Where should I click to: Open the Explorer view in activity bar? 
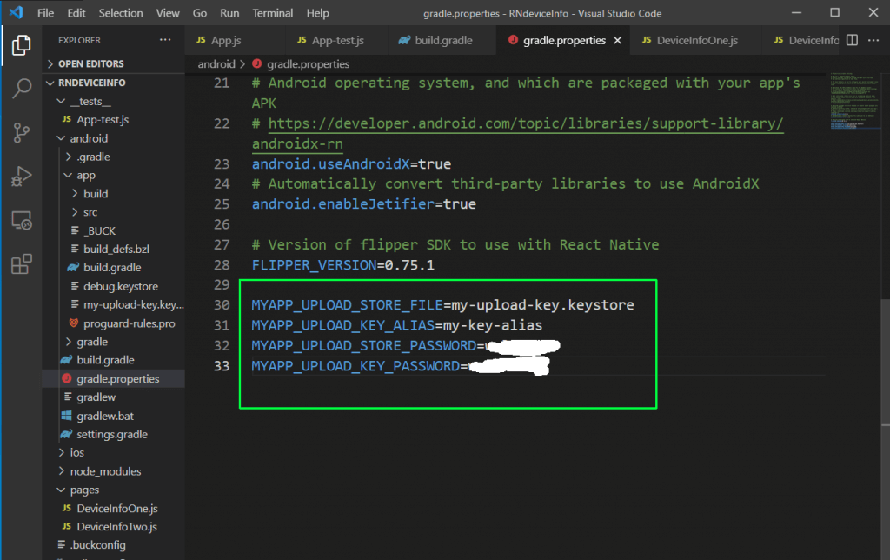coord(21,44)
